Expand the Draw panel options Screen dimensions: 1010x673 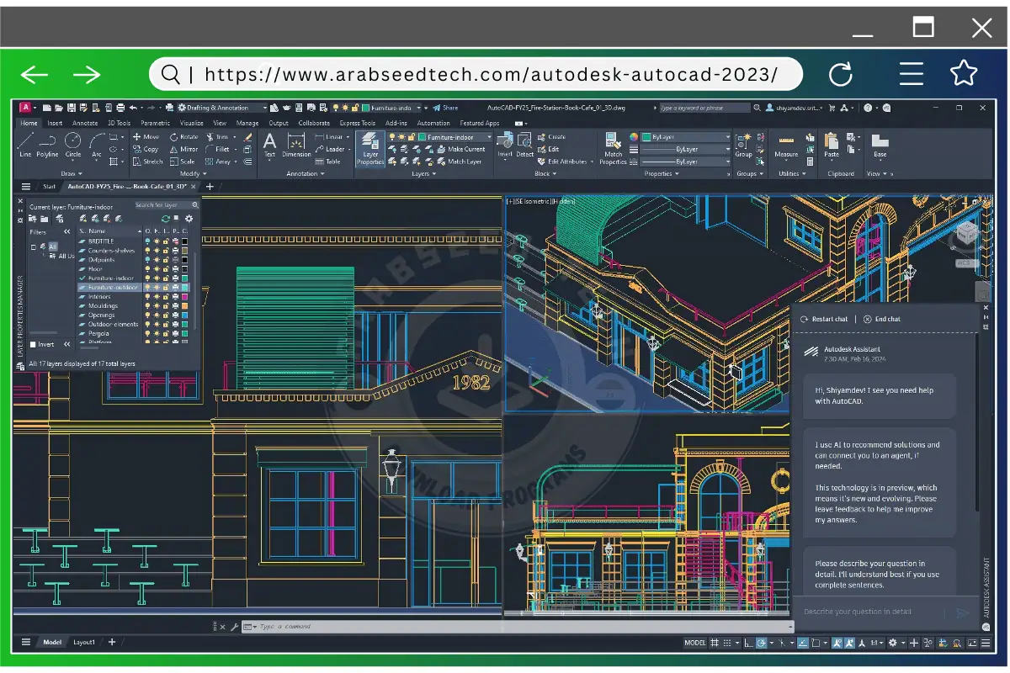[80, 173]
